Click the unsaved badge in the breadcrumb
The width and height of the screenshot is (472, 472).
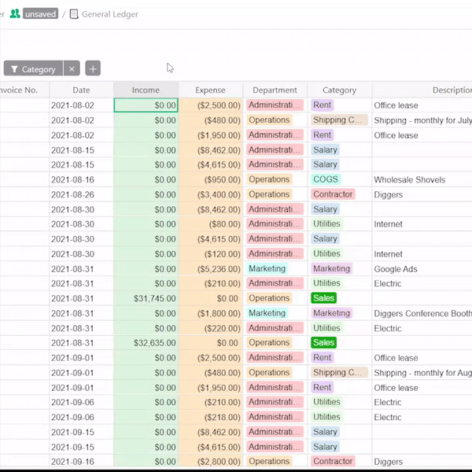40,13
